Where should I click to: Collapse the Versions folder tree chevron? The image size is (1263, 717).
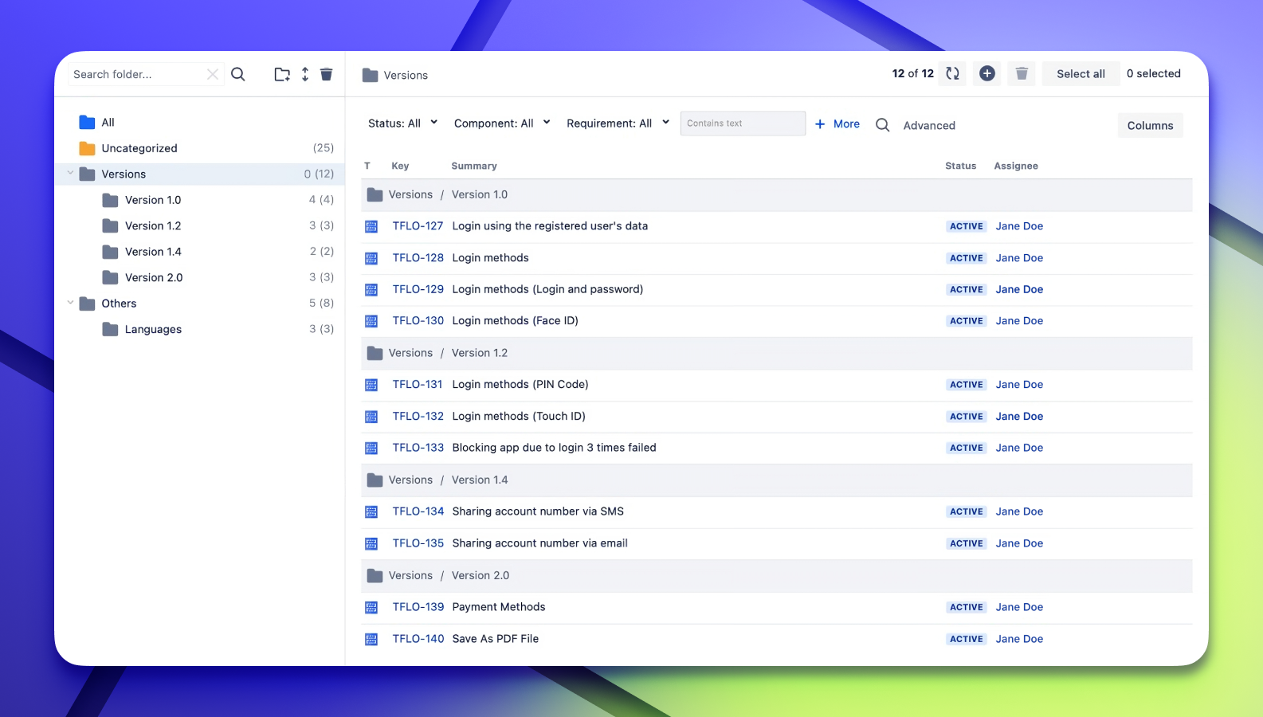point(70,173)
